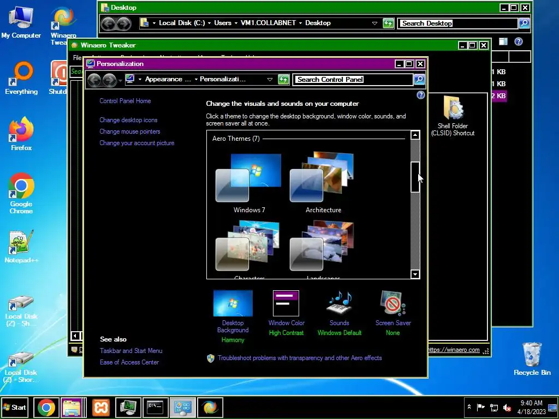Image resolution: width=559 pixels, height=419 pixels.
Task: Select the Shell Folder (CLSID) Shortcut
Action: [453, 116]
